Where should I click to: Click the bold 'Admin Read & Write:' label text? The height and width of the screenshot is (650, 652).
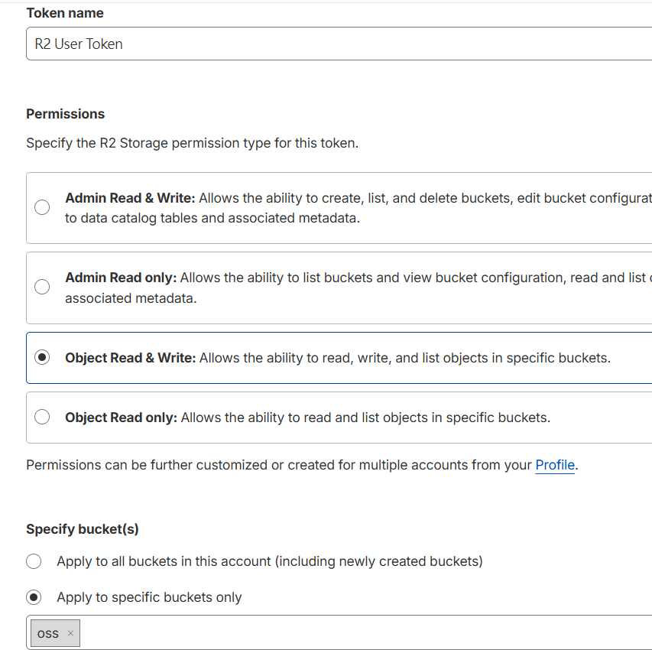click(x=130, y=198)
